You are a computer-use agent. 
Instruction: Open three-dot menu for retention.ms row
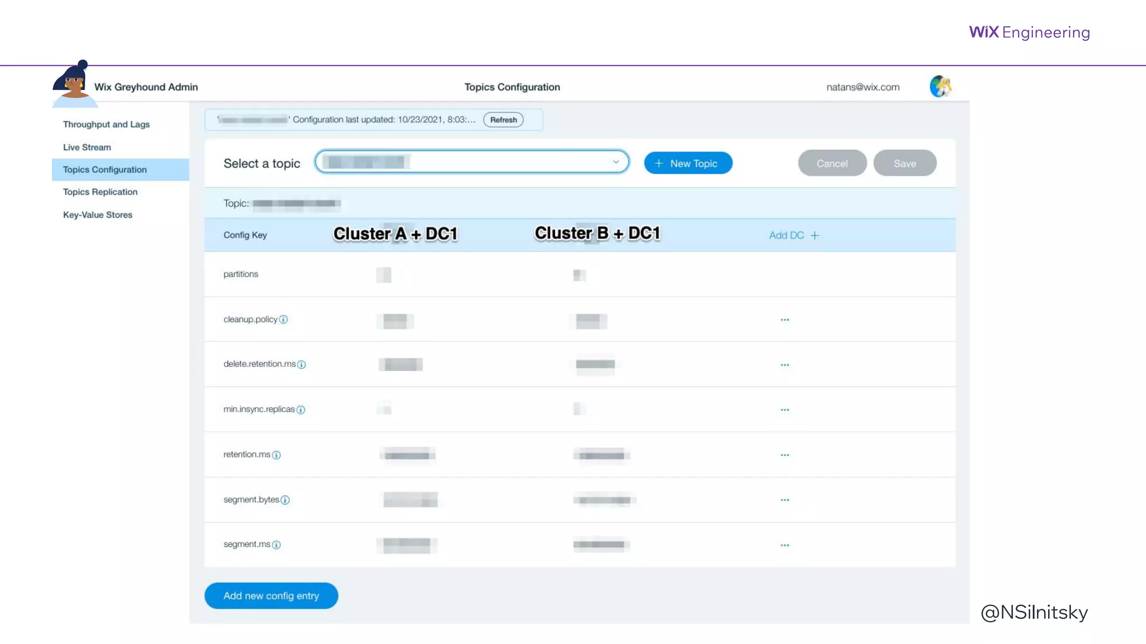(x=785, y=455)
